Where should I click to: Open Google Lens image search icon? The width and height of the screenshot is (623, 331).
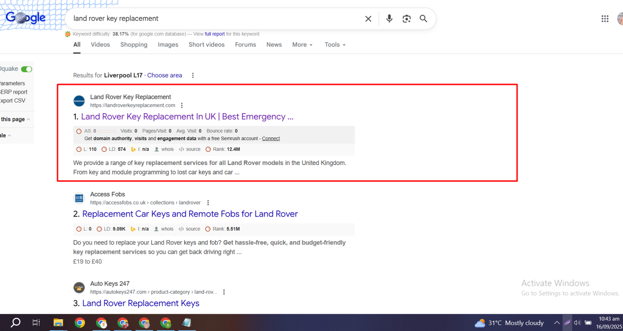point(407,19)
